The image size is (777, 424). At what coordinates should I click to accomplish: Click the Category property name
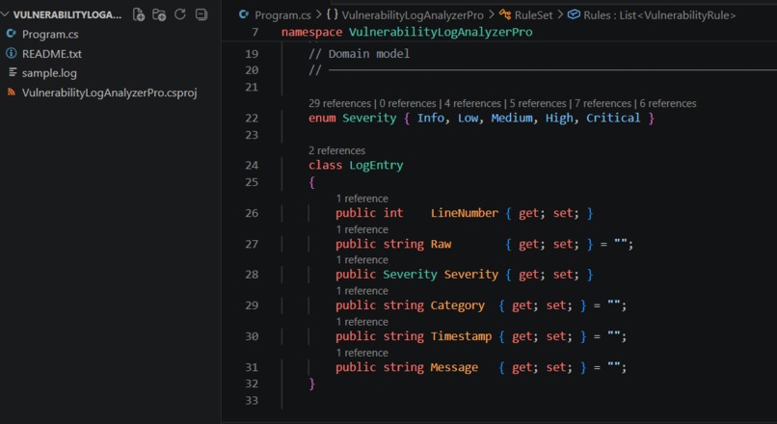[457, 305]
